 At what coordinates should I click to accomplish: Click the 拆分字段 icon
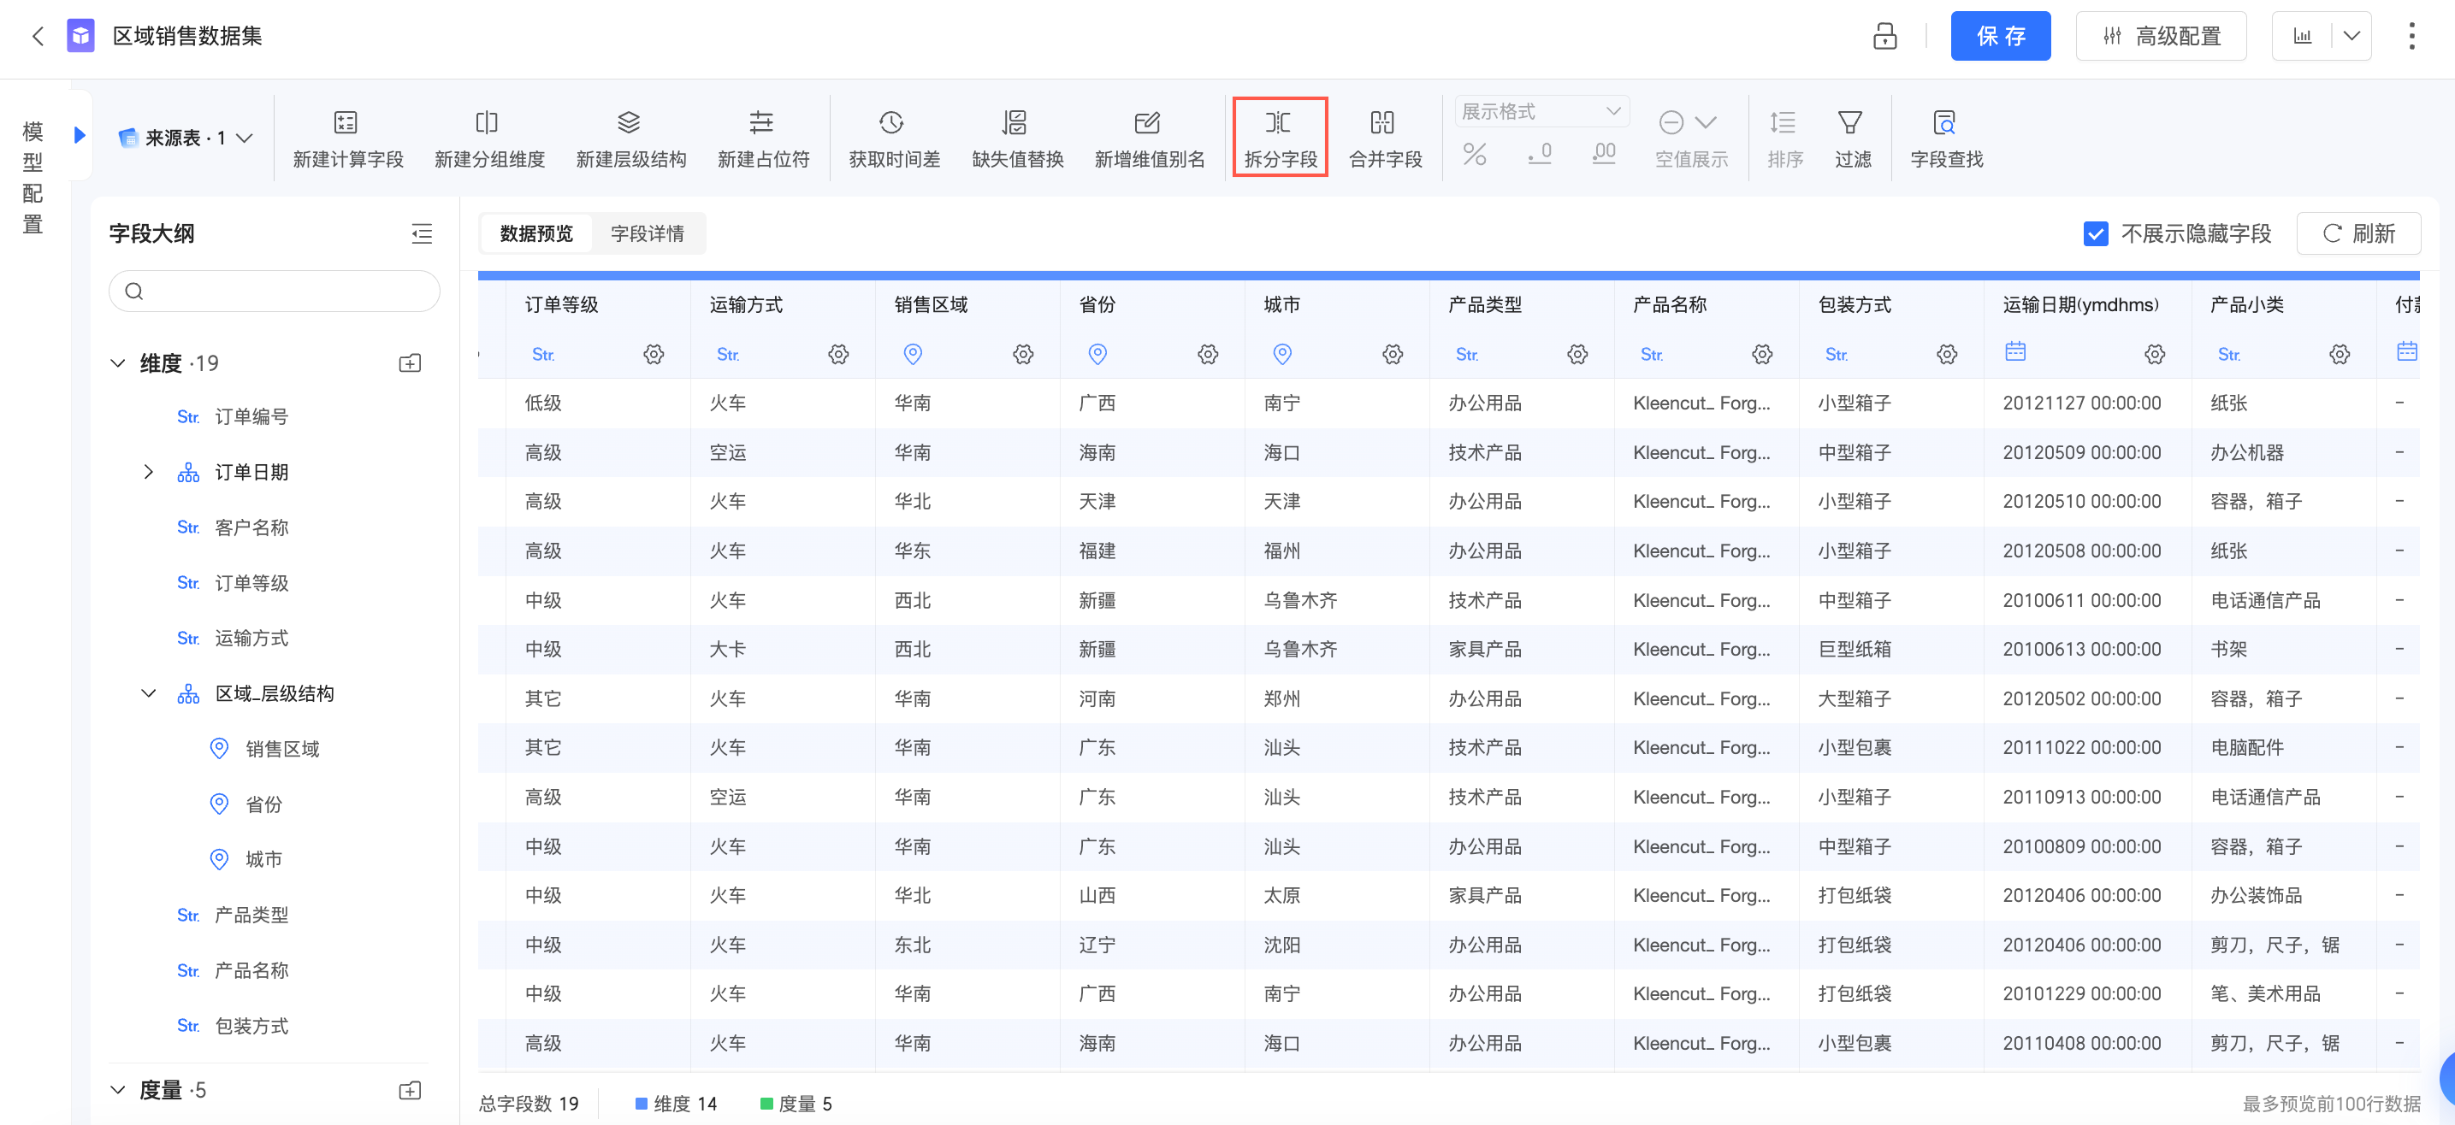coord(1278,123)
